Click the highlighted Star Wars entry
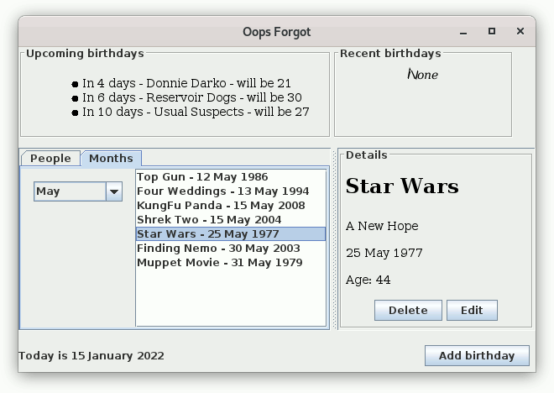554x393 pixels. pos(208,234)
